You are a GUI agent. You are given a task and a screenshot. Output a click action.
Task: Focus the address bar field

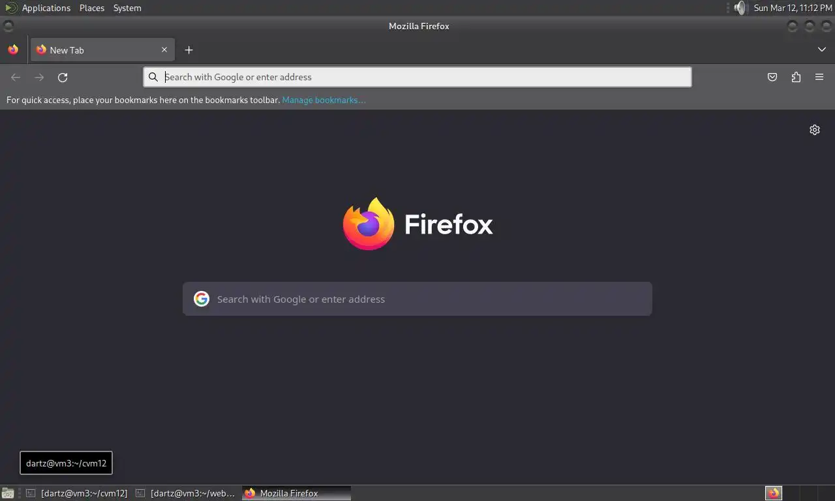(417, 77)
